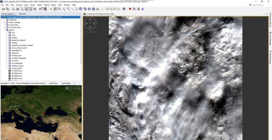This screenshot has width=272, height=140.
Task: Expand the Vector Data node
Action: [x=4, y=25]
